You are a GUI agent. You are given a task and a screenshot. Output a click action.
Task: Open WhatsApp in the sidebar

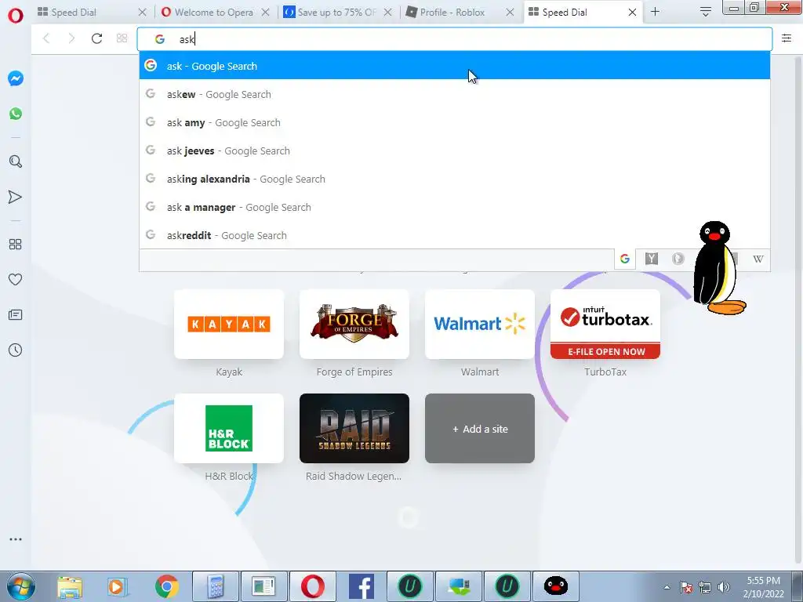[x=16, y=114]
